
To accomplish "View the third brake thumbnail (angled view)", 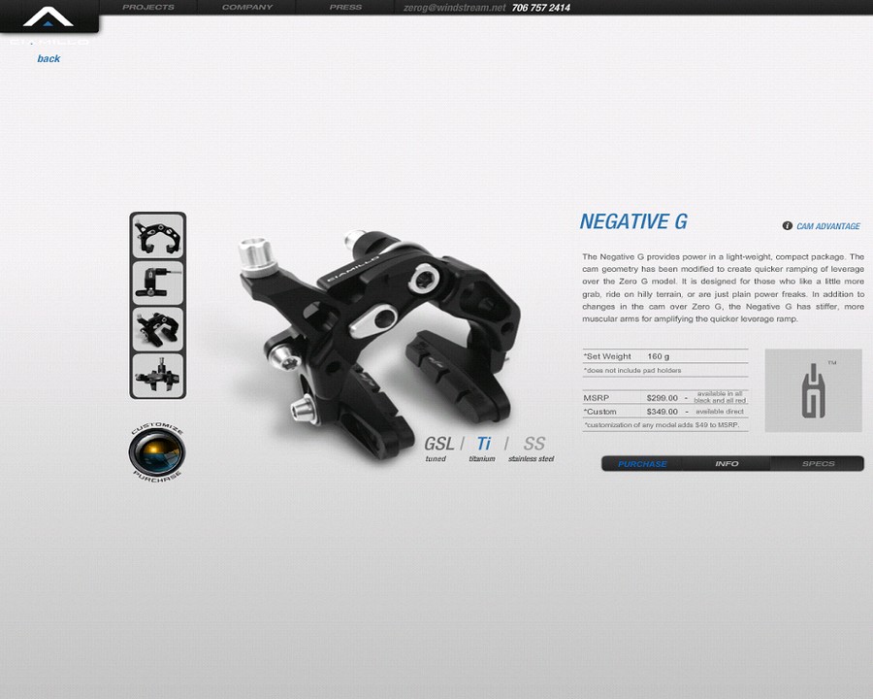I will coord(157,328).
